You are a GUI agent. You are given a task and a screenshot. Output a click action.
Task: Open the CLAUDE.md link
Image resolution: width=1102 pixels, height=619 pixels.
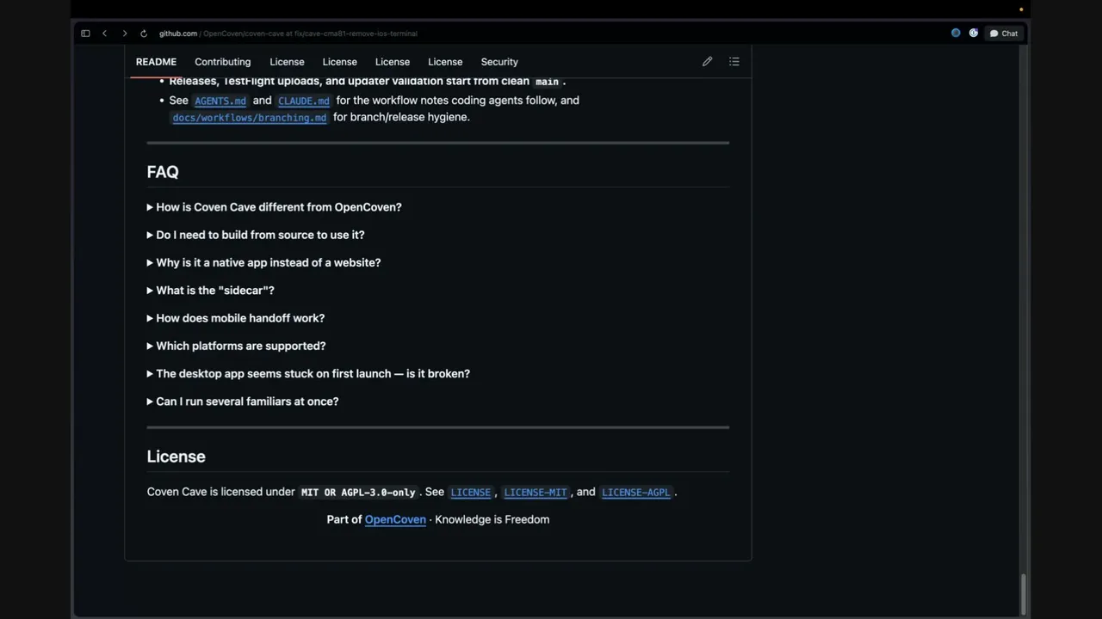tap(304, 101)
